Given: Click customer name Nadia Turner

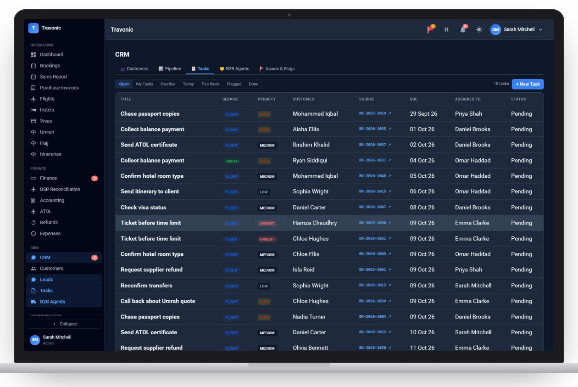Looking at the screenshot, I should pyautogui.click(x=309, y=317).
